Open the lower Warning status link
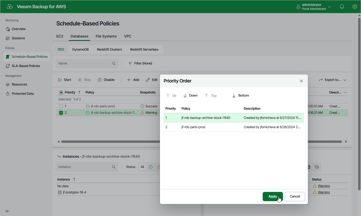 324,192
